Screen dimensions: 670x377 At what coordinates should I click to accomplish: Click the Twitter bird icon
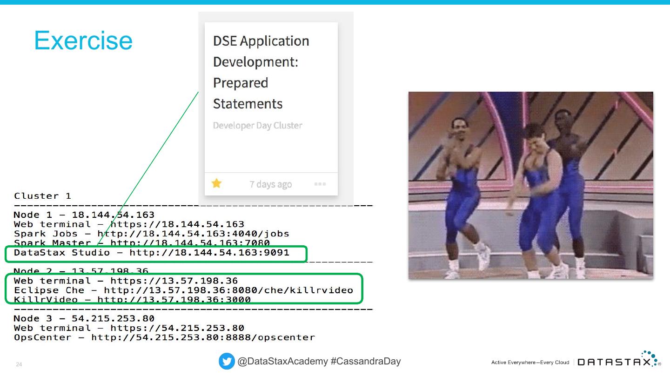pos(227,362)
